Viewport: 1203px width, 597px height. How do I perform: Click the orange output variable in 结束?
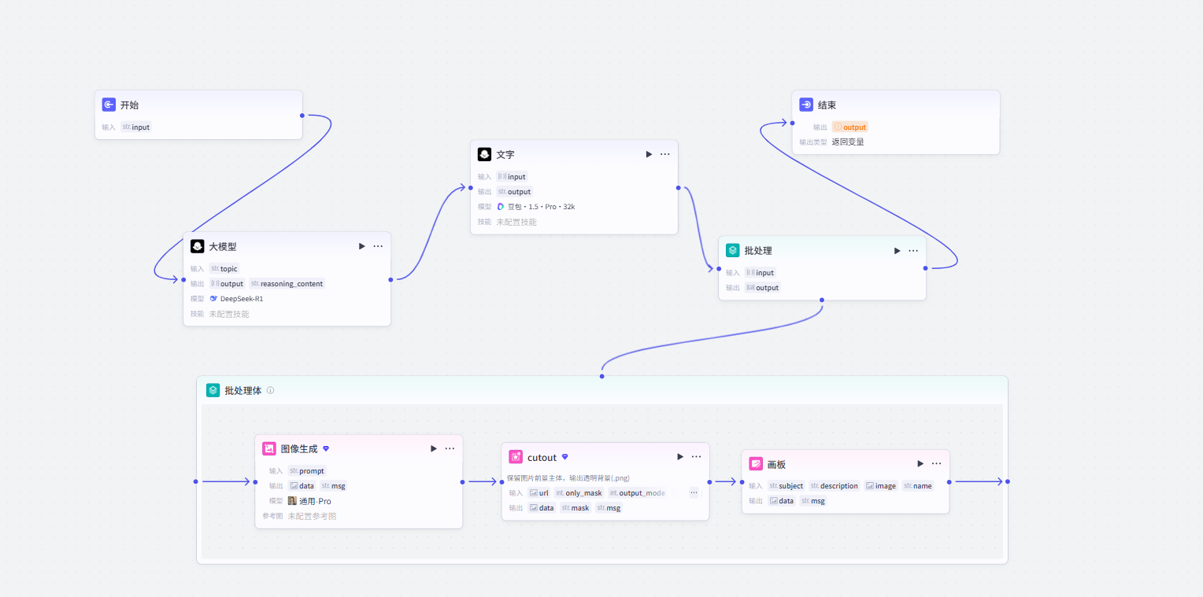tap(850, 127)
